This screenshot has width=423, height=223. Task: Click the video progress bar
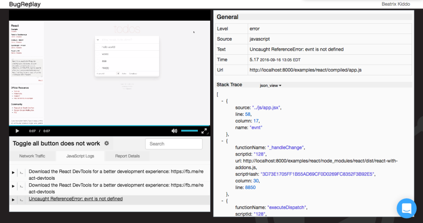110,126
